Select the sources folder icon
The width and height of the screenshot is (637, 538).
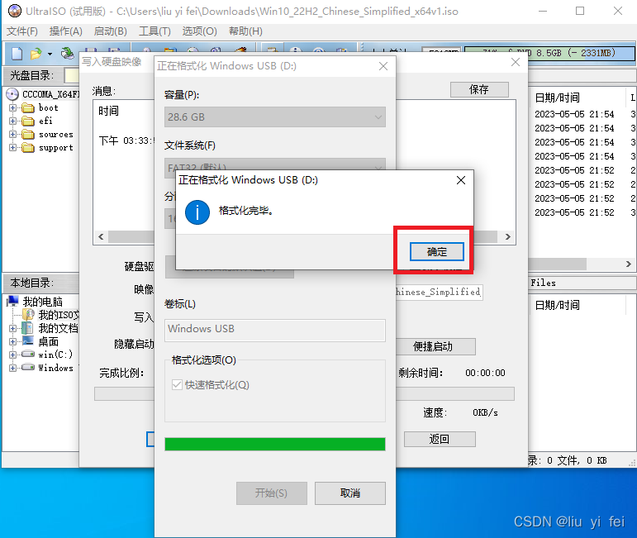(28, 135)
